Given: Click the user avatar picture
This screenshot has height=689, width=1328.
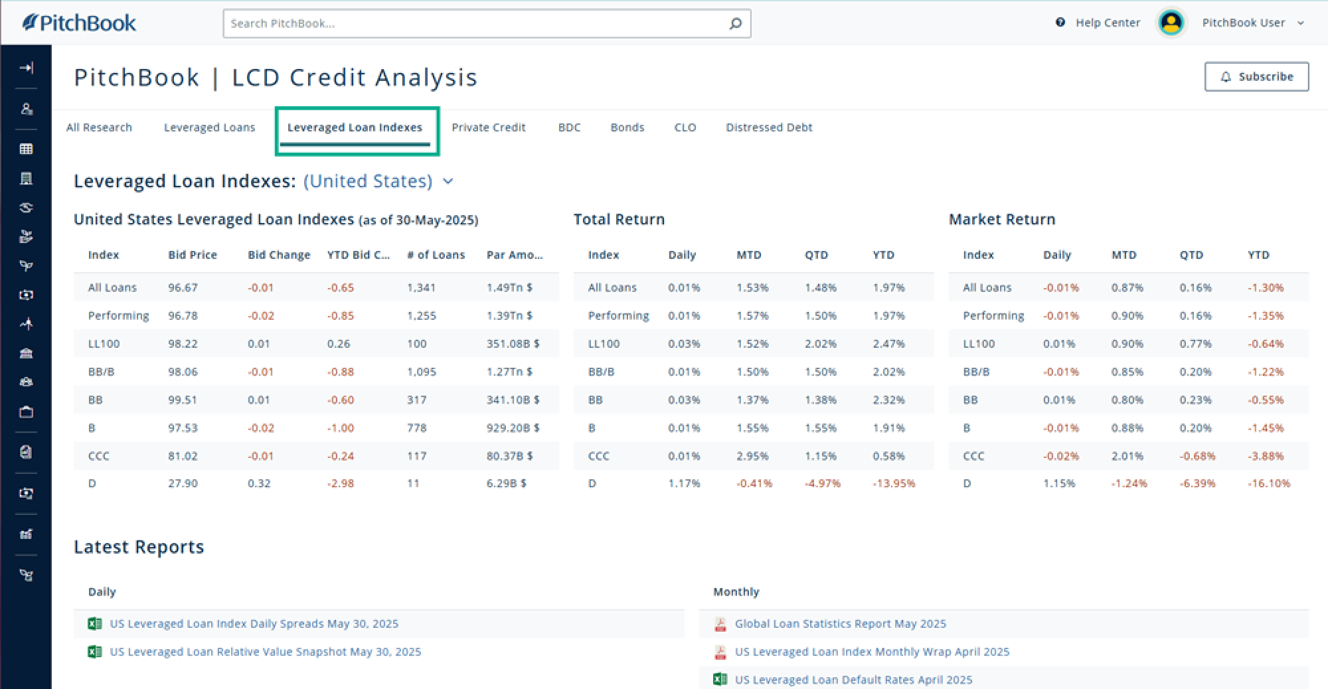Looking at the screenshot, I should click(1171, 23).
